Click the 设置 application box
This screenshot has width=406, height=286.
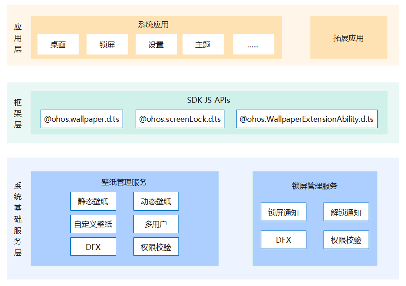click(156, 45)
